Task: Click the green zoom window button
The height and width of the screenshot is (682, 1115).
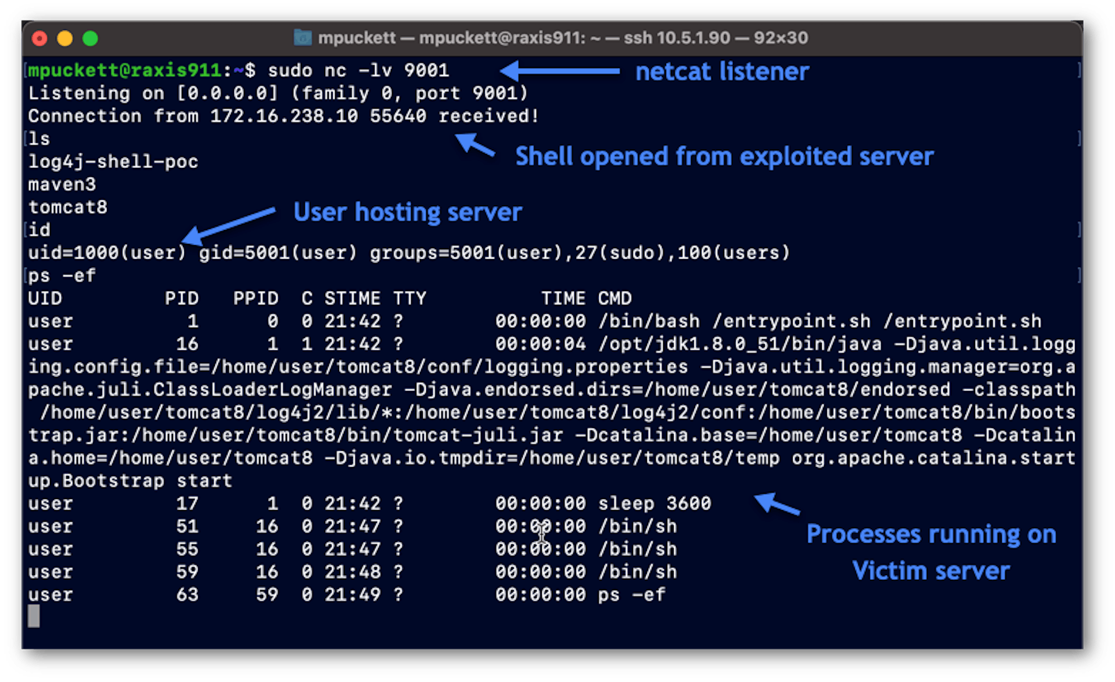Action: coord(90,38)
